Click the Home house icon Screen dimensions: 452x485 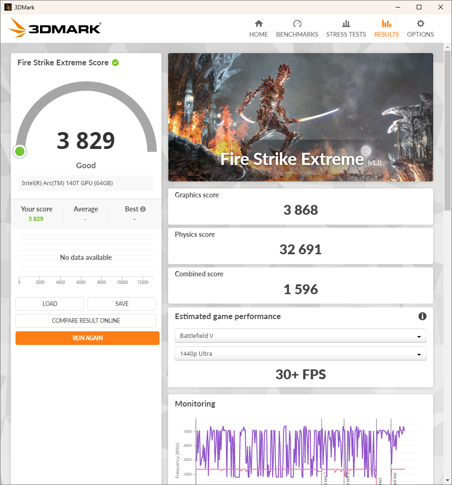coord(258,23)
